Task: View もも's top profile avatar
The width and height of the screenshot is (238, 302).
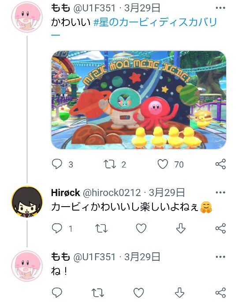Action: click(x=27, y=17)
